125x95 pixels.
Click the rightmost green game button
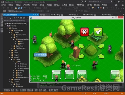pyautogui.click(x=115, y=75)
